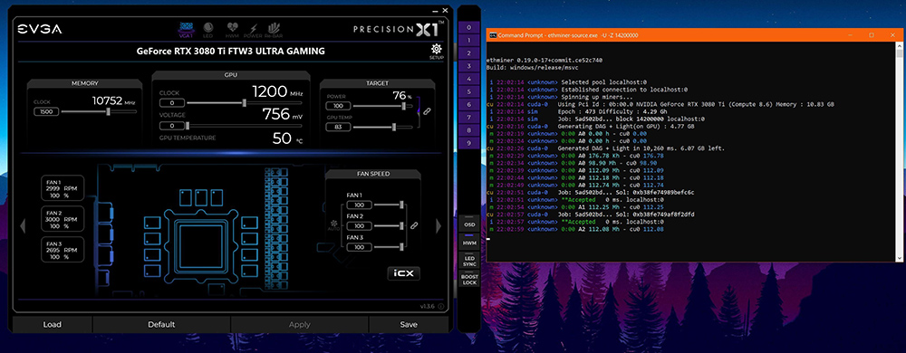Select profile slot 3
This screenshot has width=906, height=353.
[469, 66]
